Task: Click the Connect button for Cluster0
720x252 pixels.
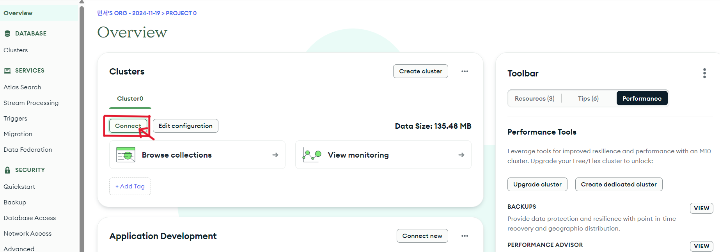Action: (x=128, y=126)
